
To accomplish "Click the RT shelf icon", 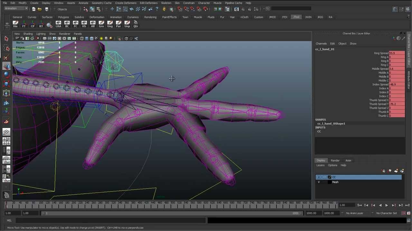I will (41, 24).
